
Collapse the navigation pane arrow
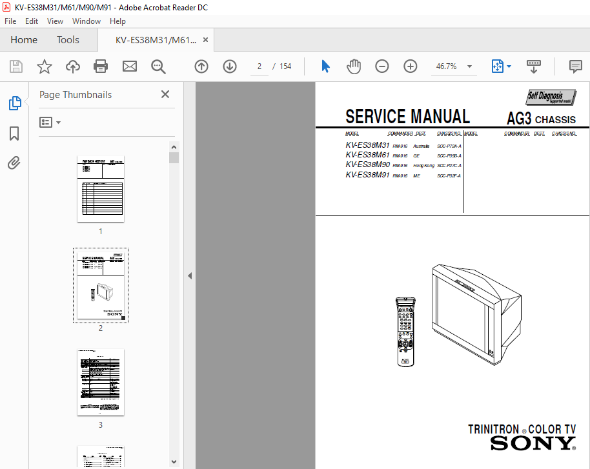(x=190, y=275)
